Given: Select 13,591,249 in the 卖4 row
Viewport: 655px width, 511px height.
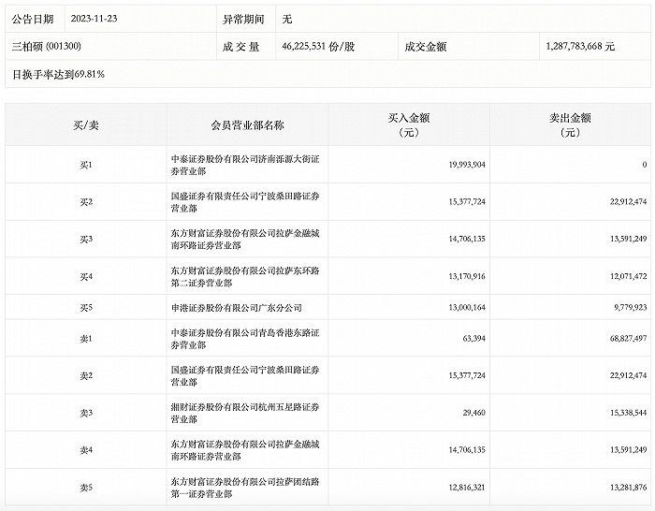Looking at the screenshot, I should 628,450.
